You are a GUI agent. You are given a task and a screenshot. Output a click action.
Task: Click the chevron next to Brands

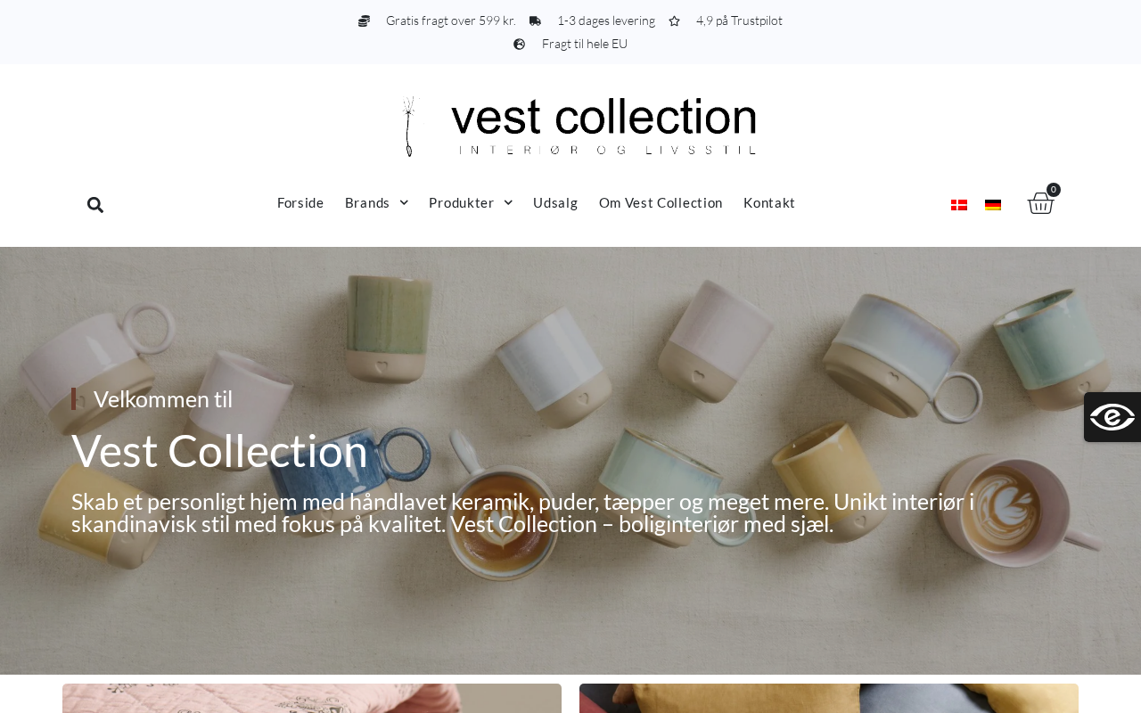[404, 202]
